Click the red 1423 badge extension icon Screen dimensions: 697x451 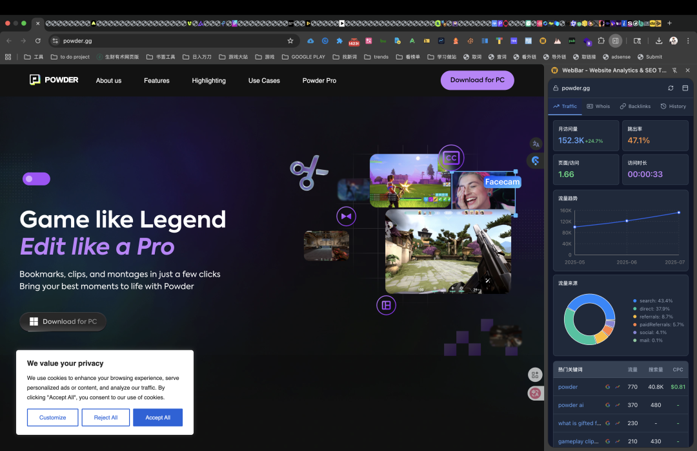point(354,41)
